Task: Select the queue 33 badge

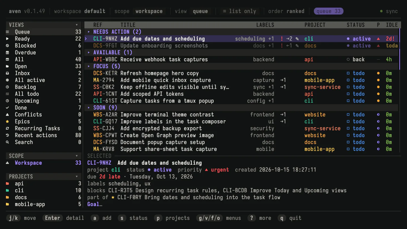Action: pos(329,11)
